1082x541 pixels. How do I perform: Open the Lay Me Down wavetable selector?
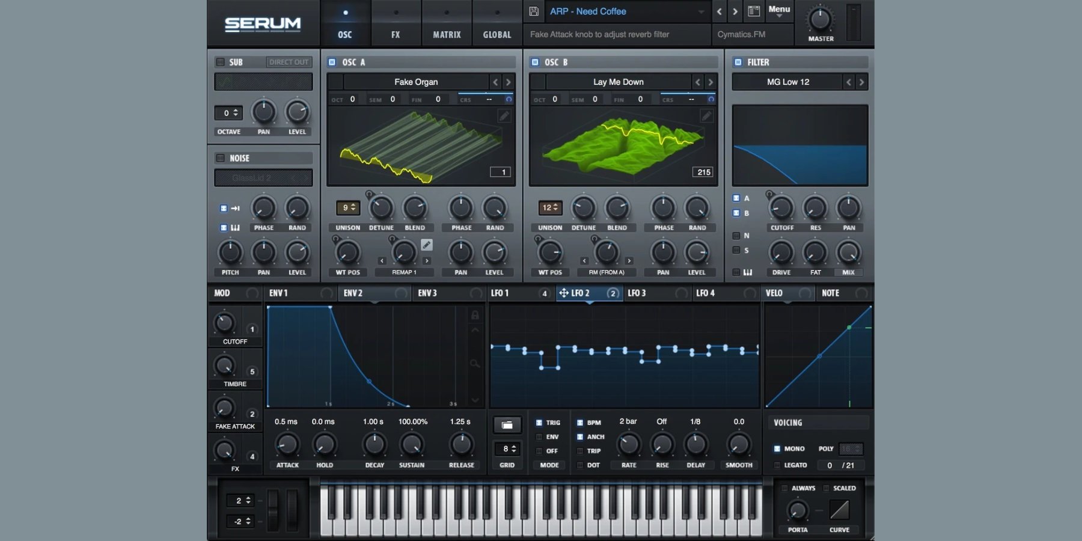click(619, 82)
